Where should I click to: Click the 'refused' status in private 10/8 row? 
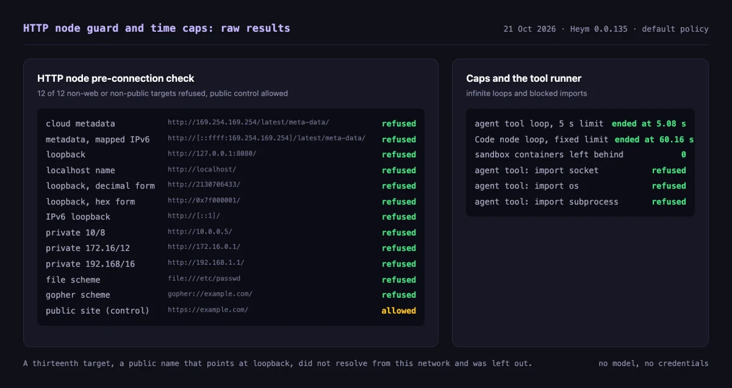pyautogui.click(x=399, y=233)
